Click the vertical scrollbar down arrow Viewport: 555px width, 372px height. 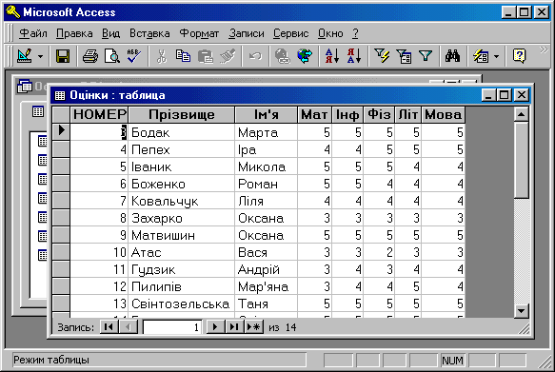pyautogui.click(x=522, y=311)
